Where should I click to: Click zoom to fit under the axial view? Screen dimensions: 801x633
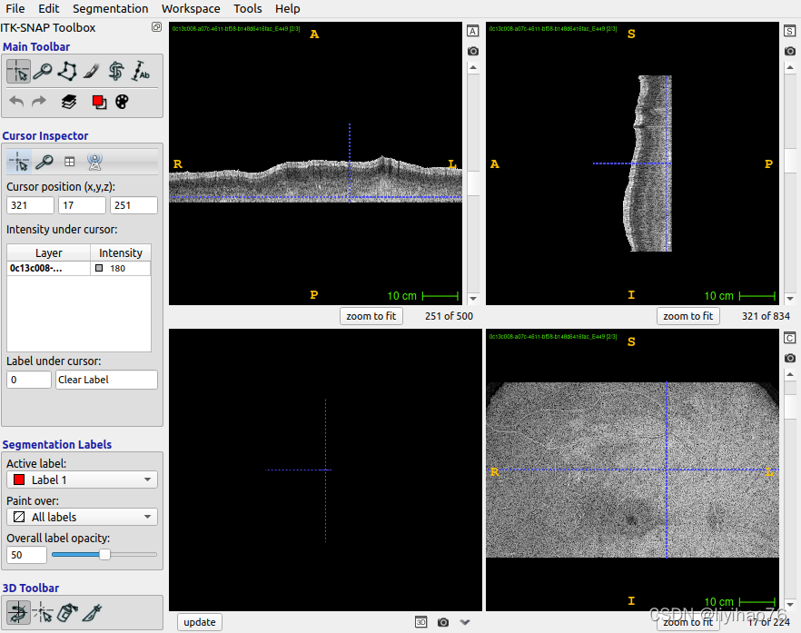(x=371, y=316)
